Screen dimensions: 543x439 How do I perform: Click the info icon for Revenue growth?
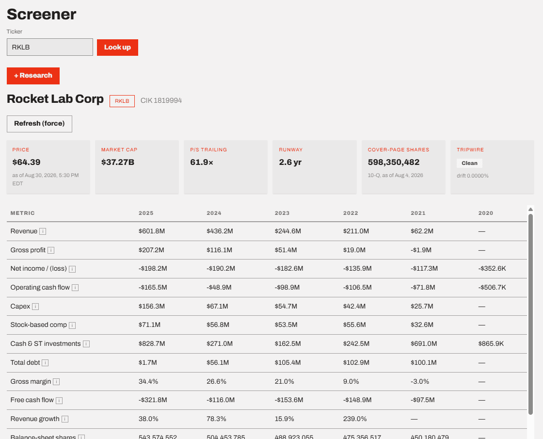(x=65, y=419)
